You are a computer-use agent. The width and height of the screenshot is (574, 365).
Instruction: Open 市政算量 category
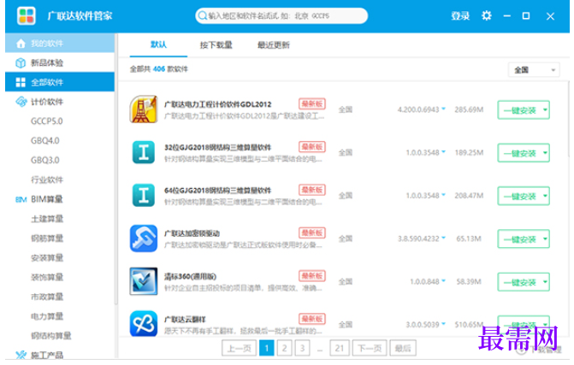[47, 297]
